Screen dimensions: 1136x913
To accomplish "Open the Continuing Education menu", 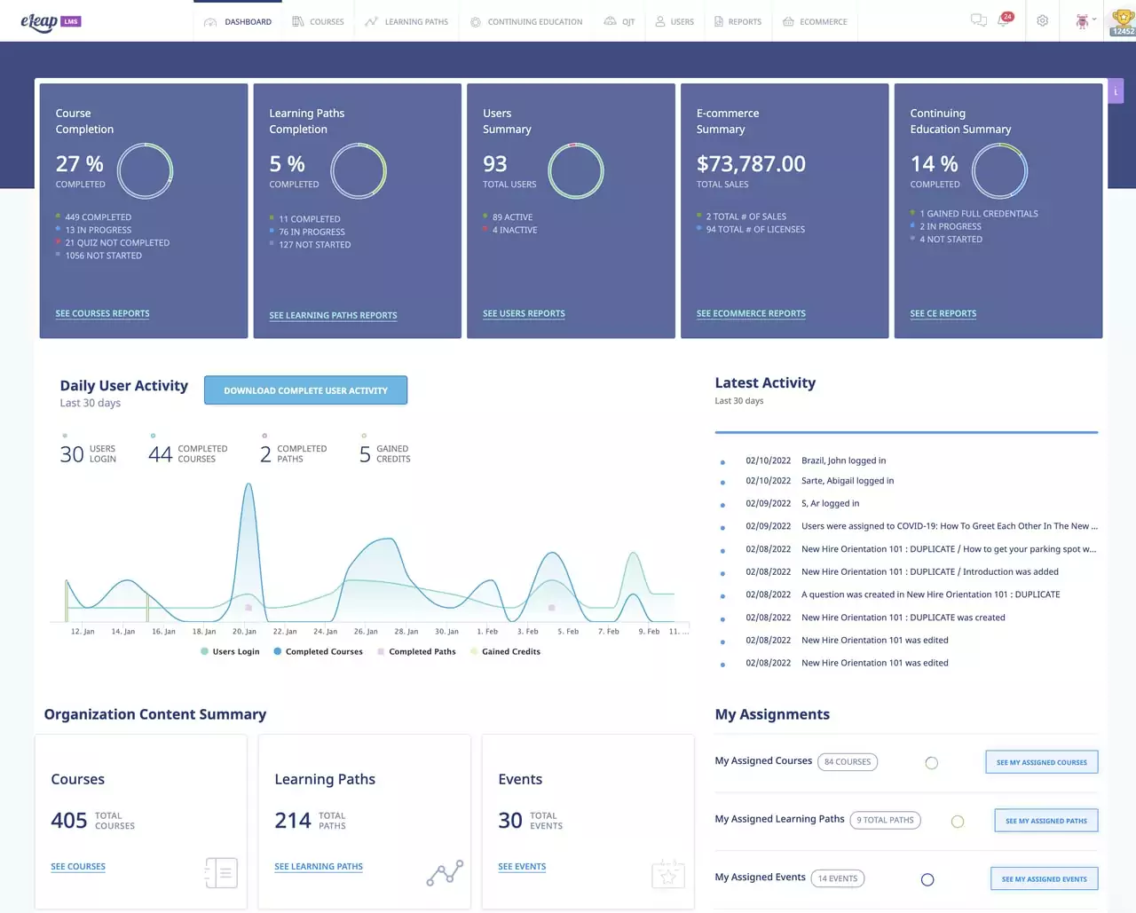I will tap(526, 21).
